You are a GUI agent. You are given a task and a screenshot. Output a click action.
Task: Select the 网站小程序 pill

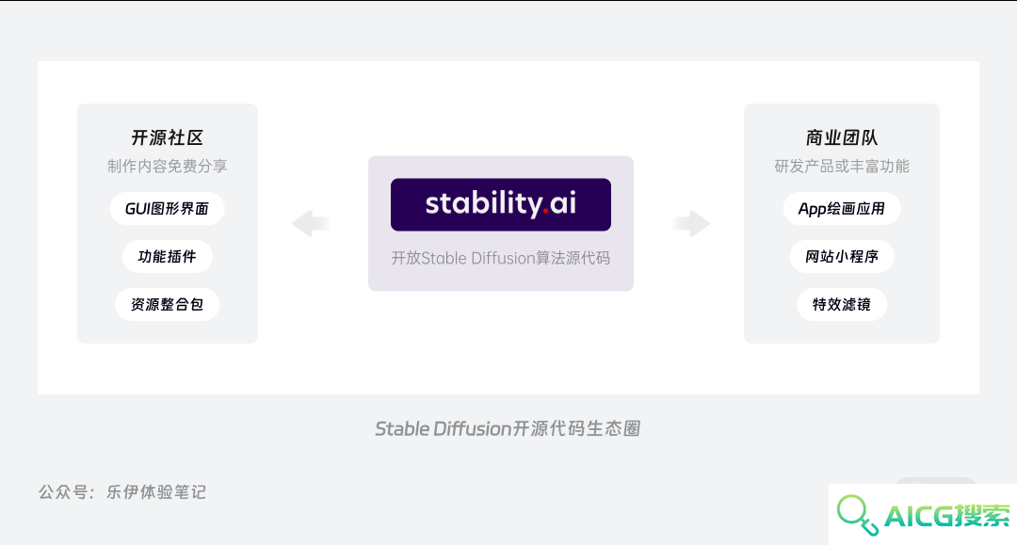(842, 257)
